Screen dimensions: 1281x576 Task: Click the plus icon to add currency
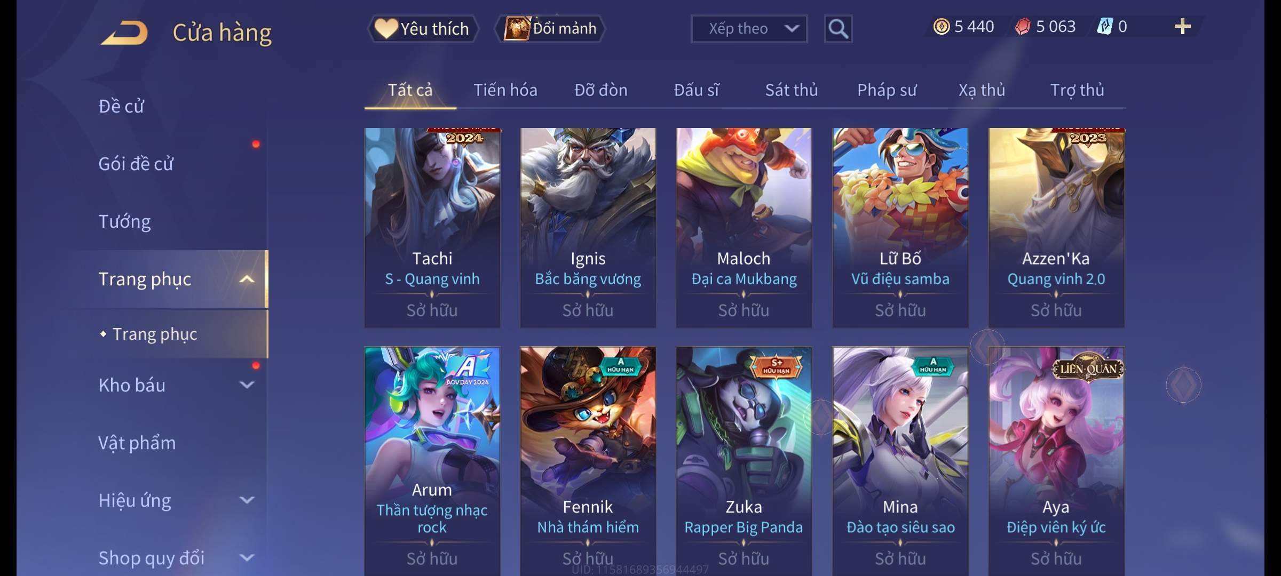click(x=1183, y=27)
